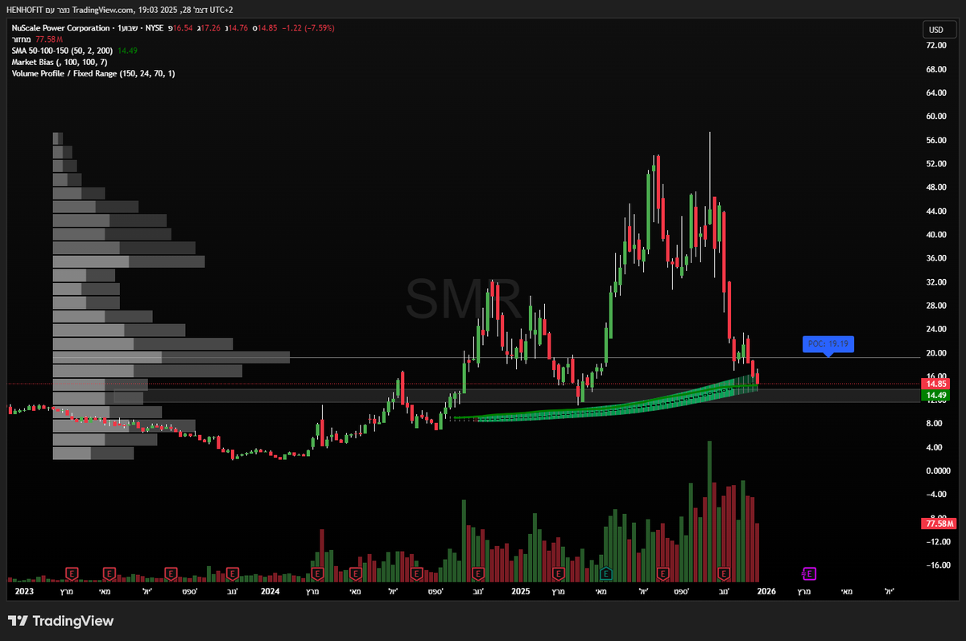Click the red 14.85 last price label
The height and width of the screenshot is (641, 966).
pyautogui.click(x=935, y=384)
